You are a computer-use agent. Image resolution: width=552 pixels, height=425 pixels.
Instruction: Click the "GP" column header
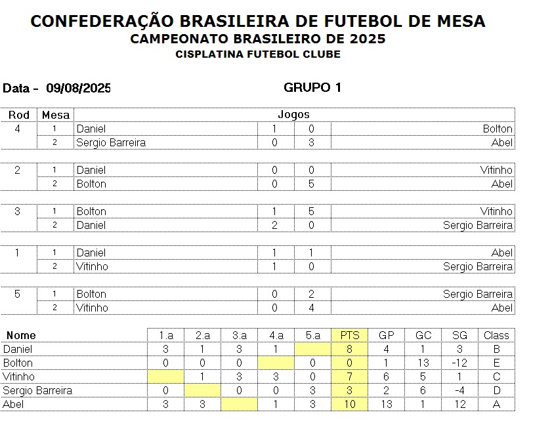(387, 335)
